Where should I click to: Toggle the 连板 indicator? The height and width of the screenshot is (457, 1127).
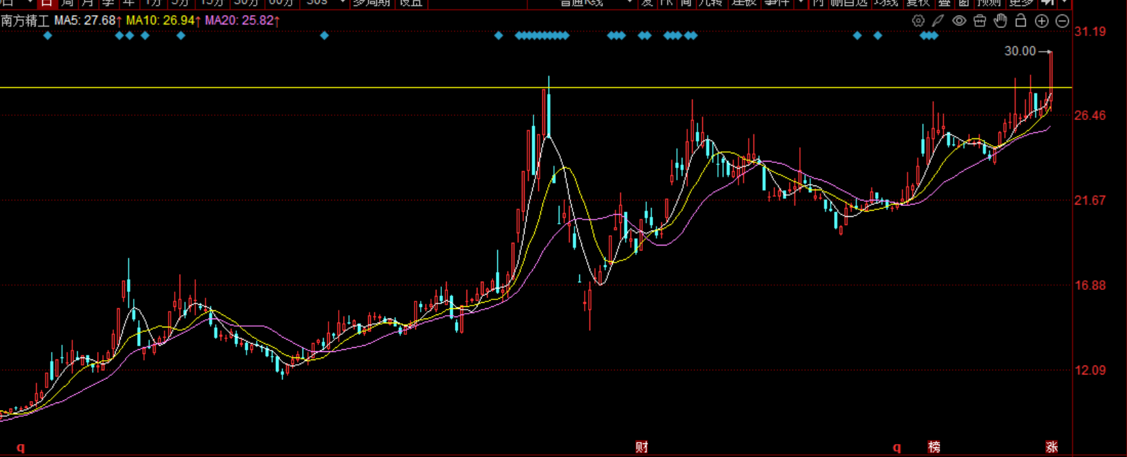pos(744,3)
